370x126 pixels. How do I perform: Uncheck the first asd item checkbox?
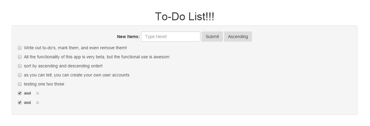pyautogui.click(x=20, y=93)
